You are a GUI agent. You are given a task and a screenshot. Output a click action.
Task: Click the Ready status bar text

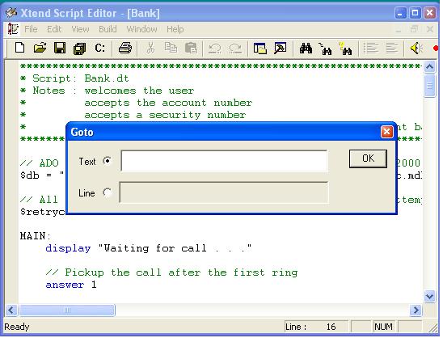point(17,327)
